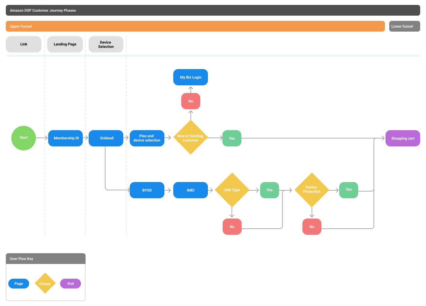The height and width of the screenshot is (306, 426).
Task: Select the New or Existing customer diamond
Action: point(190,137)
